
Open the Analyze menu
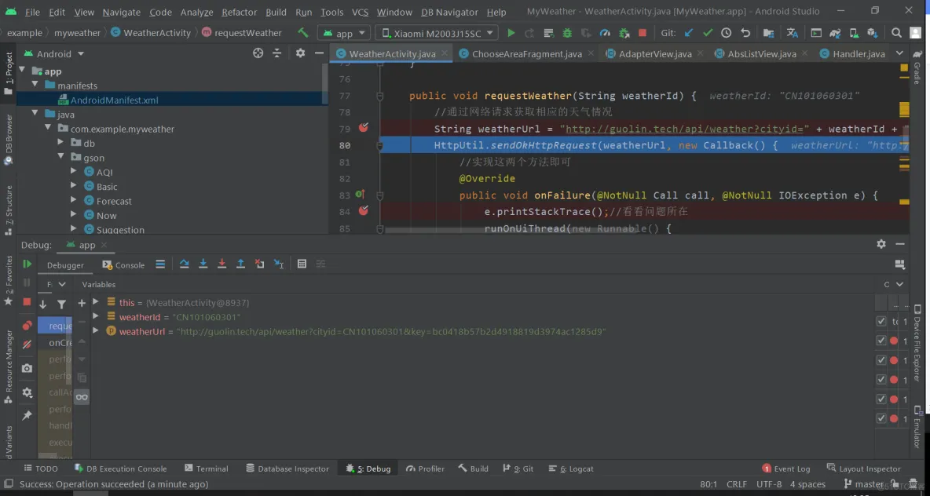[x=196, y=12]
